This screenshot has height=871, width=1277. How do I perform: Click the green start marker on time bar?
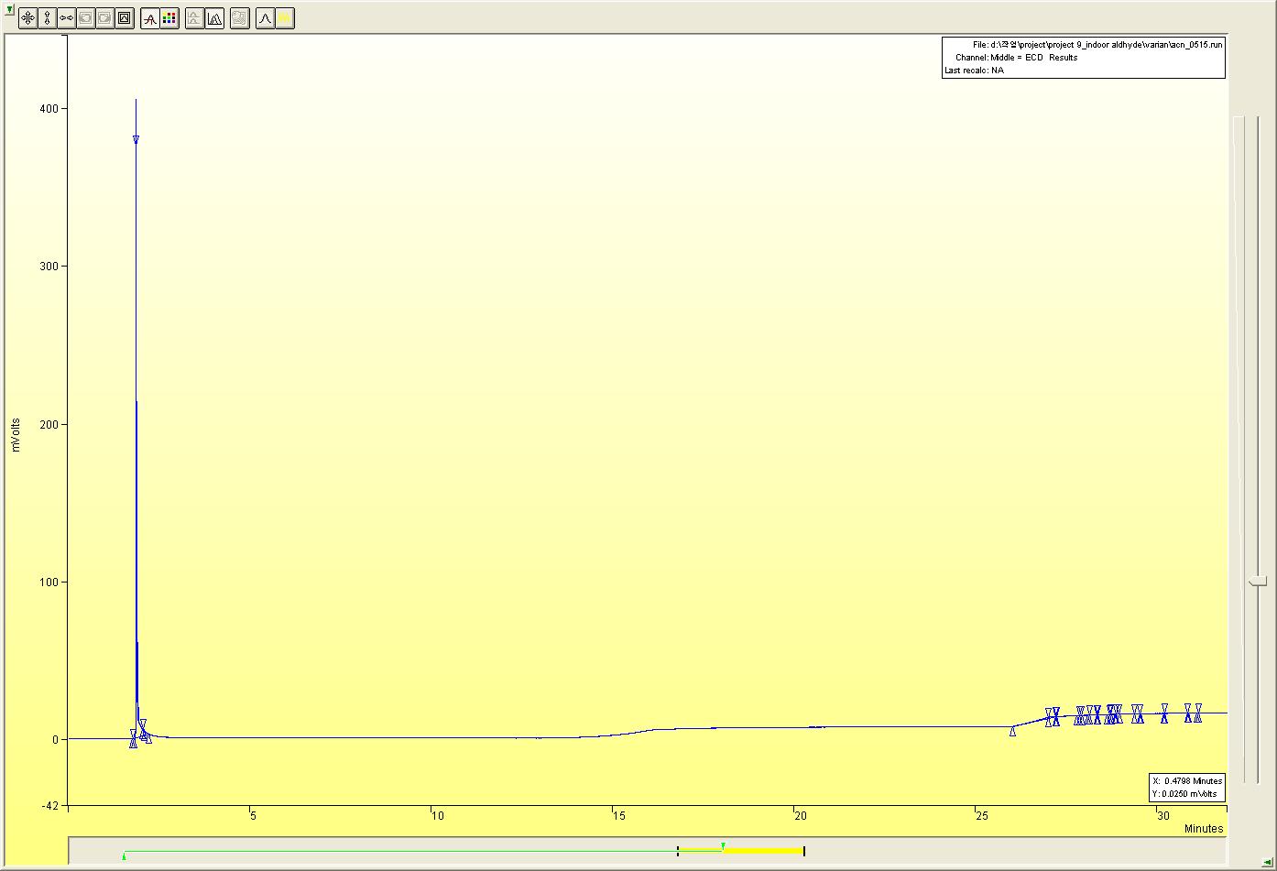tap(124, 855)
